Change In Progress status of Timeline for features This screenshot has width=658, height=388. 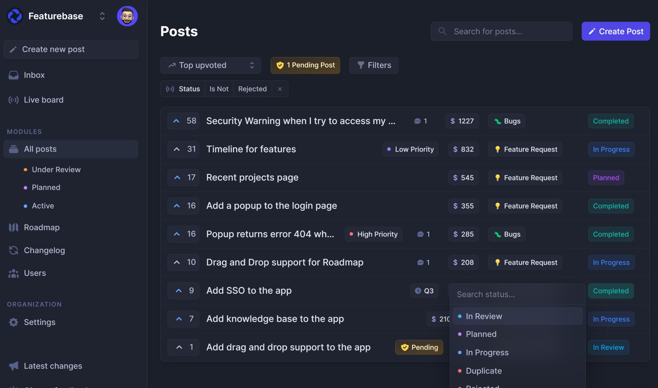(611, 149)
